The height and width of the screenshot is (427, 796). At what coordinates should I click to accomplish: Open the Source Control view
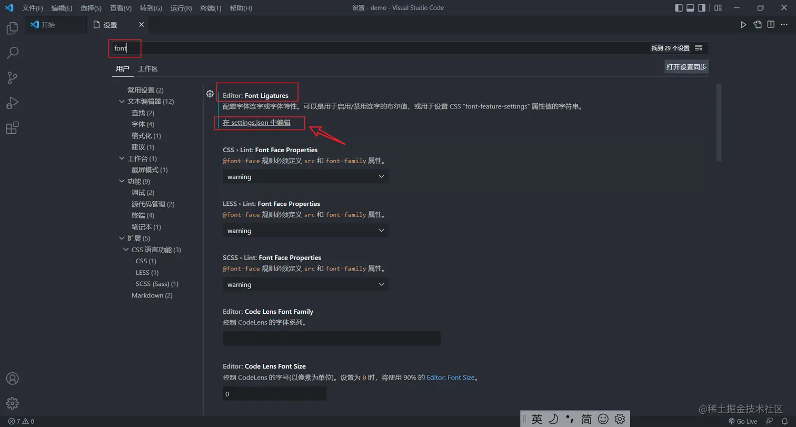coord(12,78)
